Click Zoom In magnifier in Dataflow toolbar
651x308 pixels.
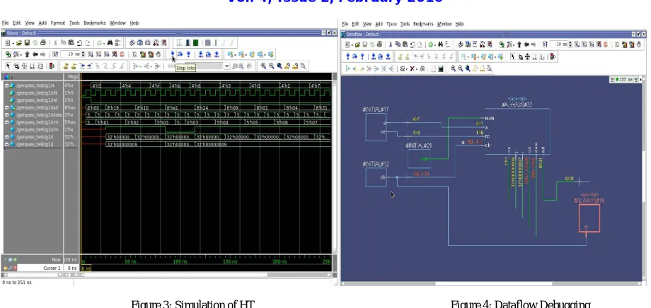point(454,69)
